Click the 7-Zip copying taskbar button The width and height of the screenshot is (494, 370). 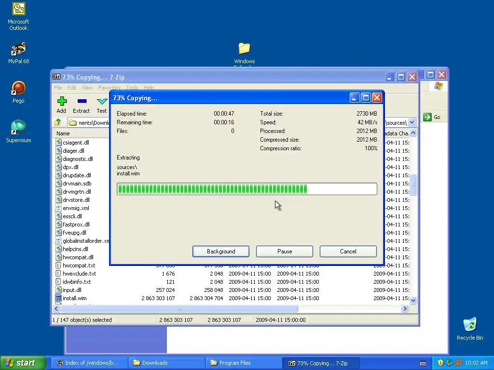tap(321, 363)
